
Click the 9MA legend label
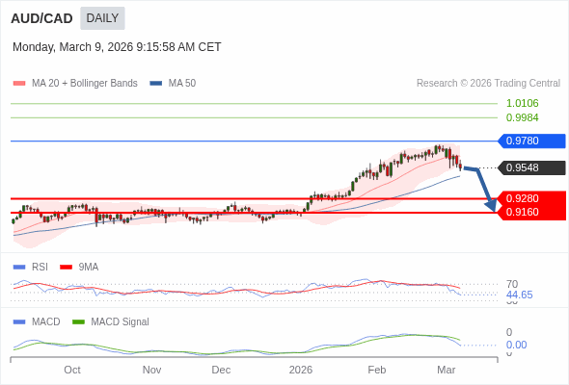click(x=88, y=268)
